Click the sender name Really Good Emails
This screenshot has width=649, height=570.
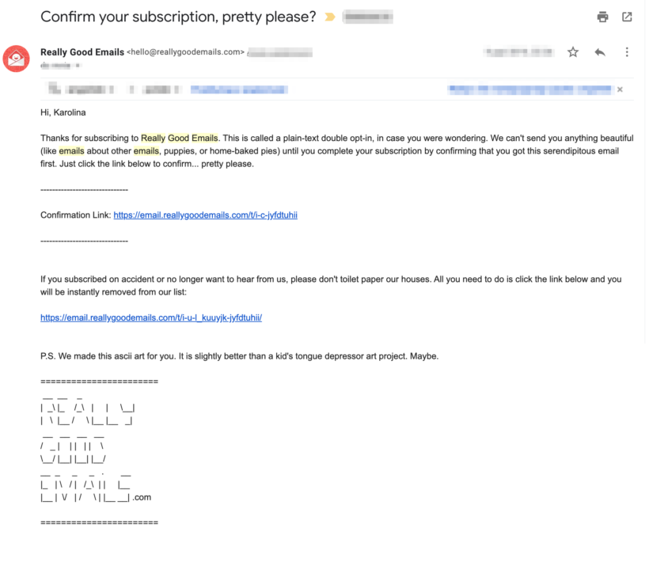pyautogui.click(x=82, y=51)
